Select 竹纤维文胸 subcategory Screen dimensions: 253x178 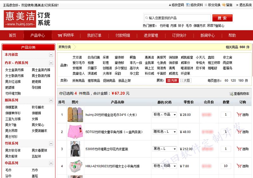13,93
